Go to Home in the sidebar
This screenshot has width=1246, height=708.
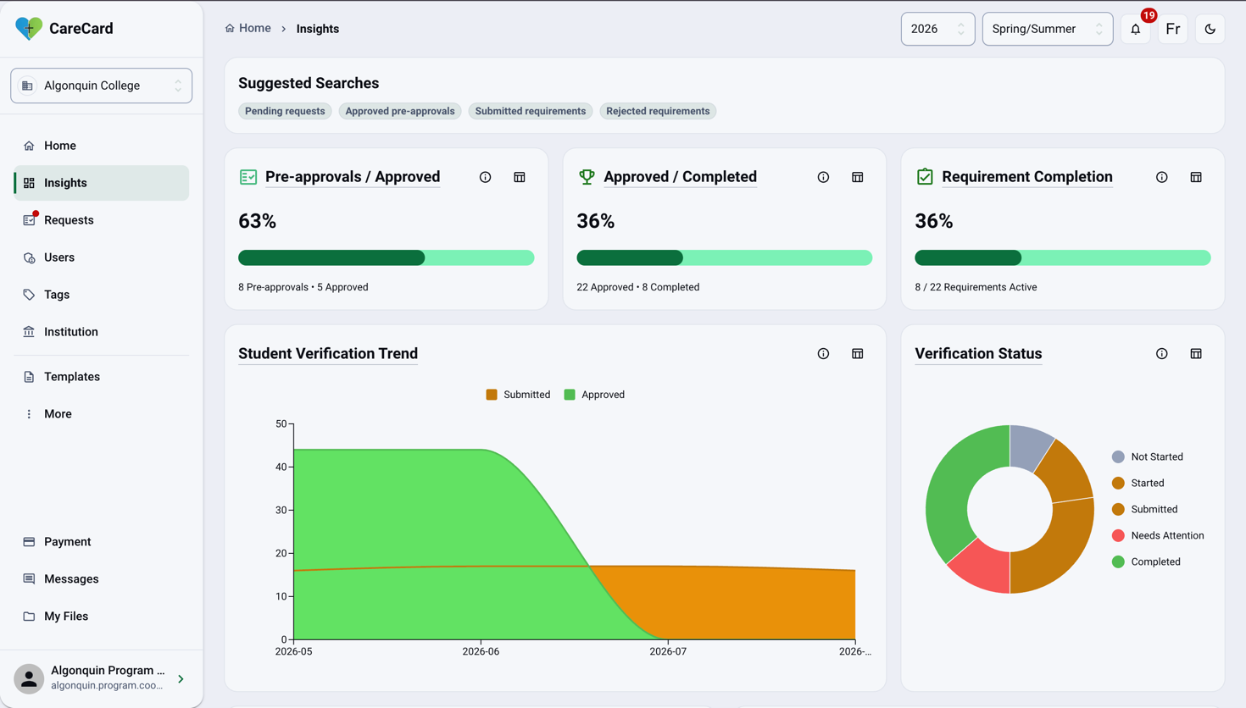pyautogui.click(x=102, y=146)
